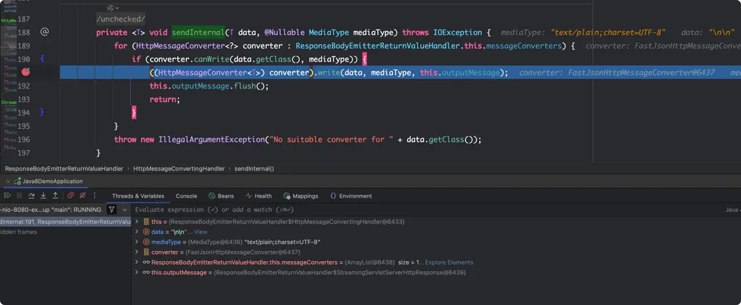Click the sendInternal method name on line 188

pyautogui.click(x=198, y=32)
